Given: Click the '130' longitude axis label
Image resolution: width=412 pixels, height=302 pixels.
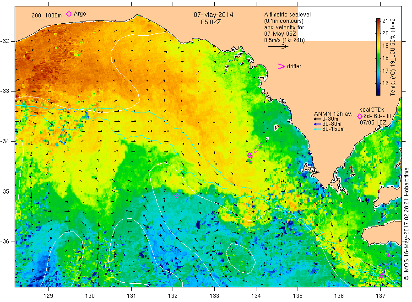Looking at the screenshot, I should point(90,296).
